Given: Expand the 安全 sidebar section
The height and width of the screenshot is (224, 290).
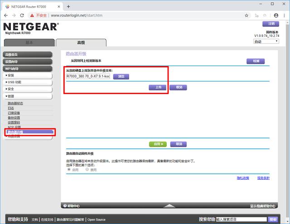Looking at the screenshot, I should (x=28, y=89).
